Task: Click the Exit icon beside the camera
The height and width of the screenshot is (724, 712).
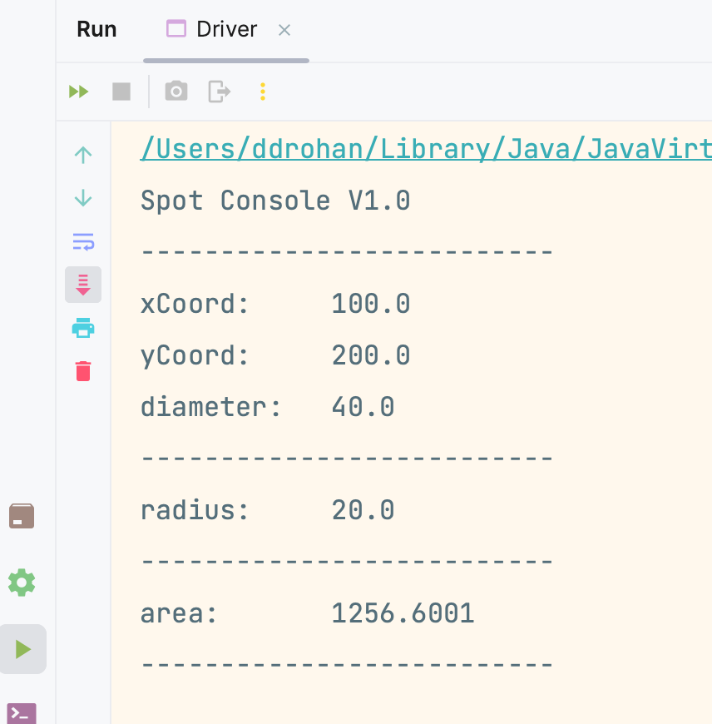Action: tap(219, 92)
